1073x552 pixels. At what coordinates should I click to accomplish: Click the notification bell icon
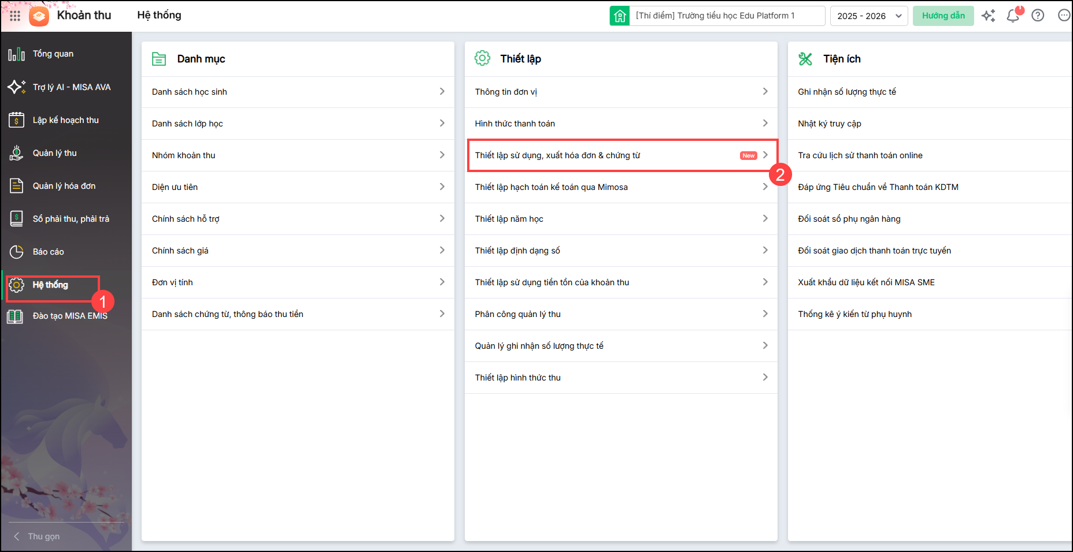(x=1013, y=16)
